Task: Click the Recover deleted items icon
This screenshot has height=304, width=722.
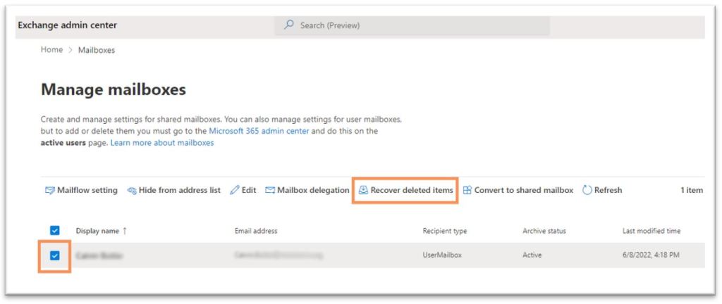Action: 363,190
